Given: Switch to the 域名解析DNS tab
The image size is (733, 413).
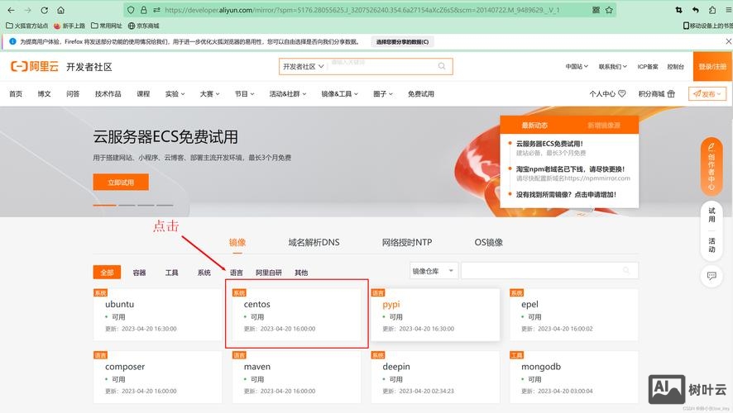Looking at the screenshot, I should pyautogui.click(x=314, y=242).
